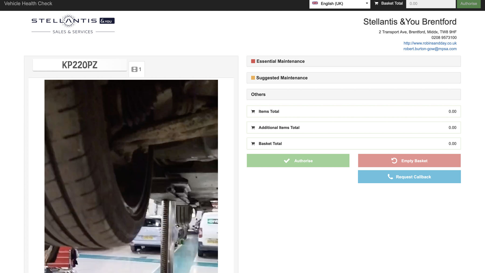Click the amber Suggested Maintenance colour square
The width and height of the screenshot is (485, 273).
coord(253,78)
